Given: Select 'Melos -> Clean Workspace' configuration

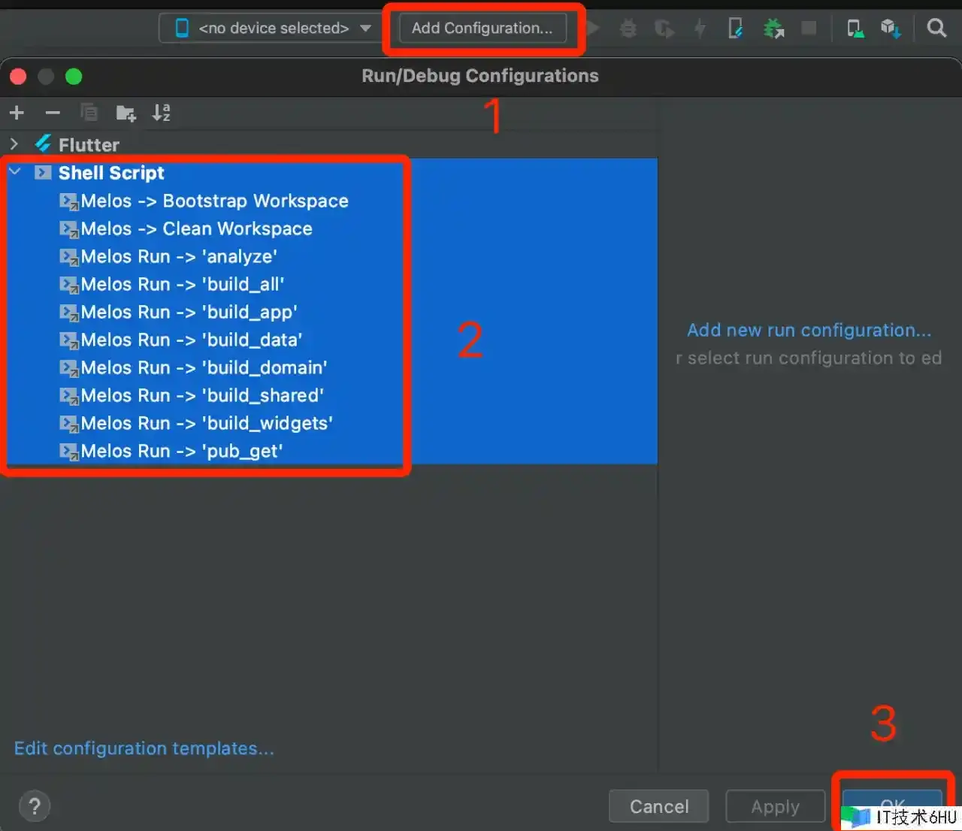Looking at the screenshot, I should coord(196,228).
